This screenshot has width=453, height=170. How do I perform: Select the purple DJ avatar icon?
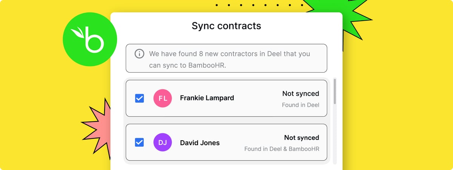[163, 142]
